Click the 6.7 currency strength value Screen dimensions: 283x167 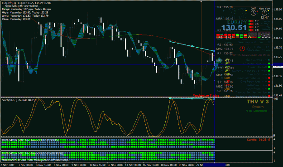(257, 21)
